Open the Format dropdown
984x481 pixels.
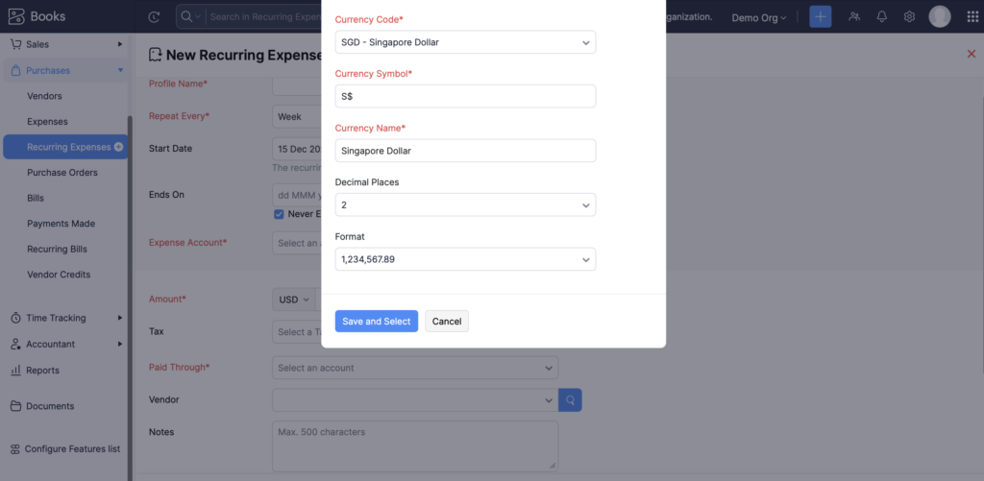coord(465,259)
